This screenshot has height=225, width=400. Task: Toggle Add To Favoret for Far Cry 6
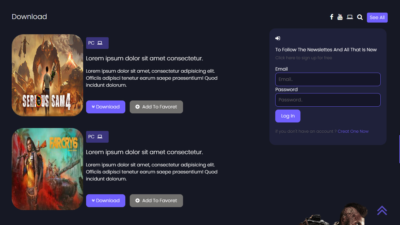156,200
